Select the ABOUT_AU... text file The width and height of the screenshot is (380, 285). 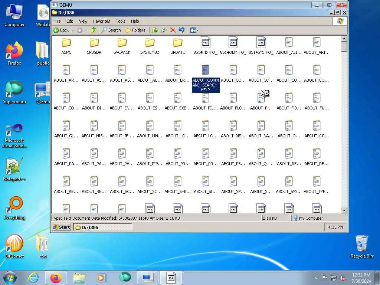click(150, 74)
